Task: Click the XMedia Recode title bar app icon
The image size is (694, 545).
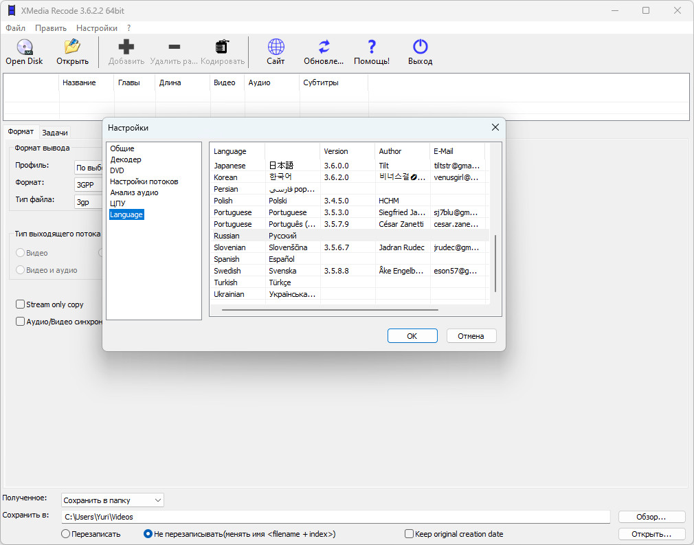Action: pos(10,10)
